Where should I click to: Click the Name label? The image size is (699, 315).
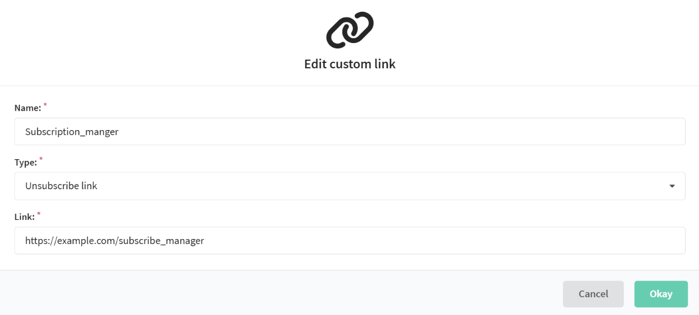(x=27, y=108)
